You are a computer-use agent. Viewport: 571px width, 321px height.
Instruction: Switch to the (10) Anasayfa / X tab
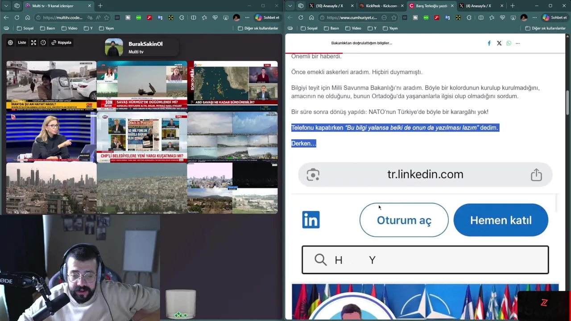click(329, 6)
